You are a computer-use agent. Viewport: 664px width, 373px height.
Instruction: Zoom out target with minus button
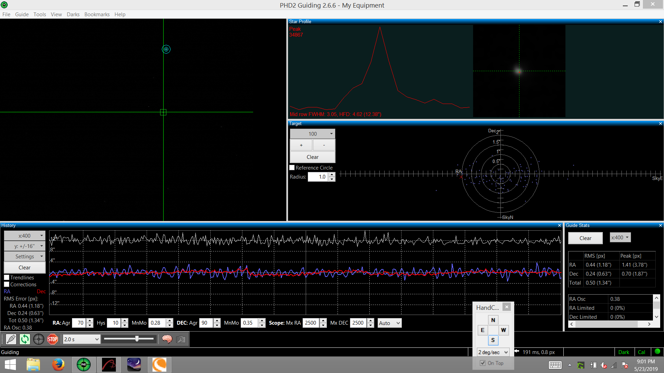324,145
